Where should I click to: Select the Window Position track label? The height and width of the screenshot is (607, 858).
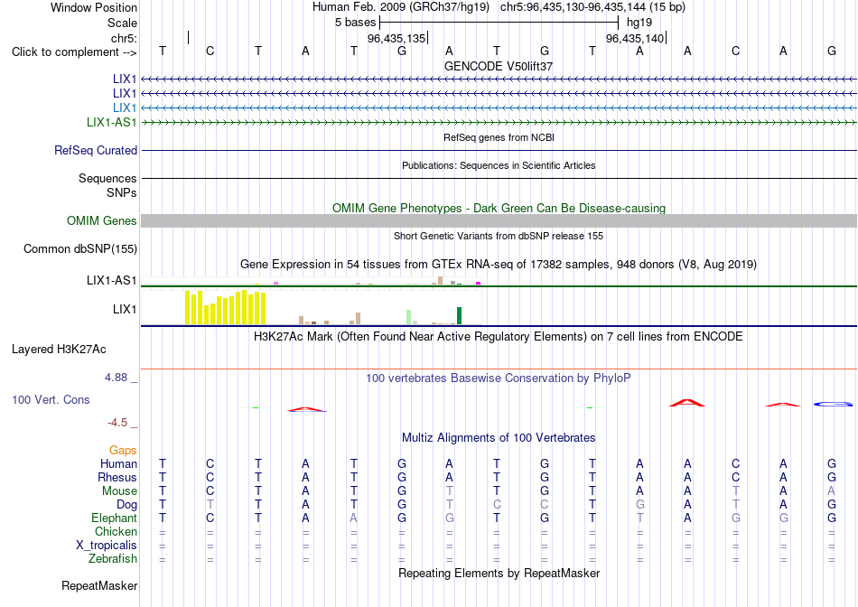tap(94, 7)
